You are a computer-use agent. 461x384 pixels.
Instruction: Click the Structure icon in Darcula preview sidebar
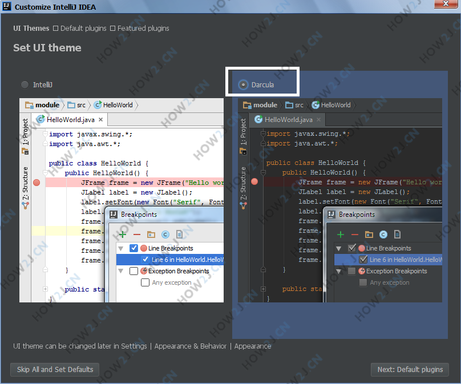[243, 205]
